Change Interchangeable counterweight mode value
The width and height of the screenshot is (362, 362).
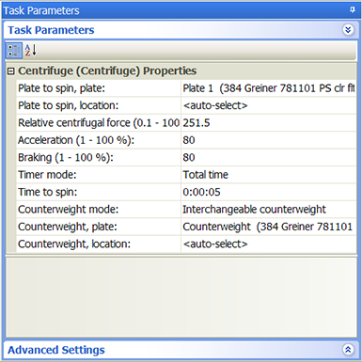coord(269,210)
